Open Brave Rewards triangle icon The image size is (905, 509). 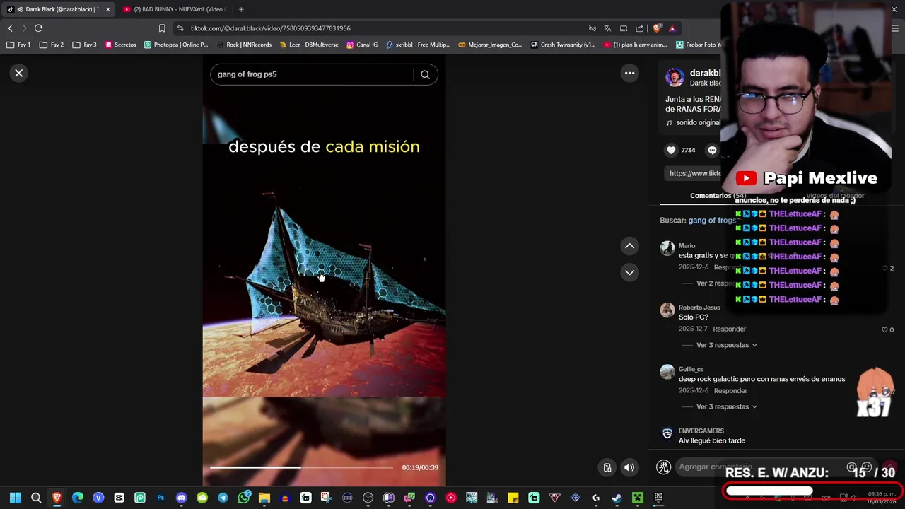coord(672,28)
